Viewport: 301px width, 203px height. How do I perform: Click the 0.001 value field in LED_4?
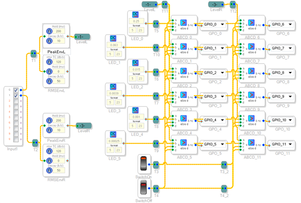click(136, 117)
